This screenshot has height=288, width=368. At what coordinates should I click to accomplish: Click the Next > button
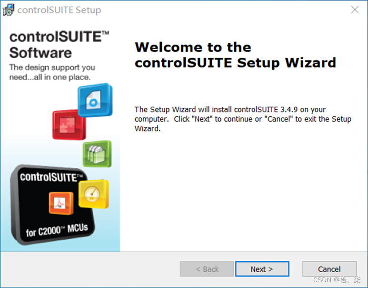(x=262, y=269)
